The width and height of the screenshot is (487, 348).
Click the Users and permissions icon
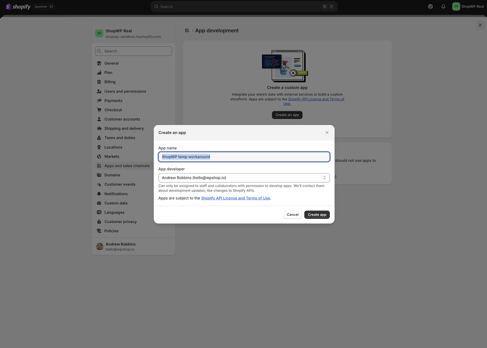pos(99,91)
